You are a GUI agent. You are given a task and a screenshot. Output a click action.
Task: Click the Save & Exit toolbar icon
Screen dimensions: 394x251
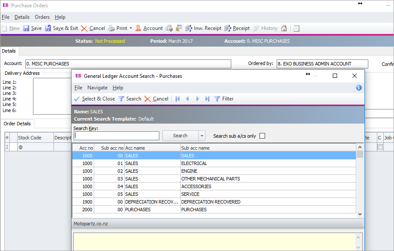click(48, 28)
